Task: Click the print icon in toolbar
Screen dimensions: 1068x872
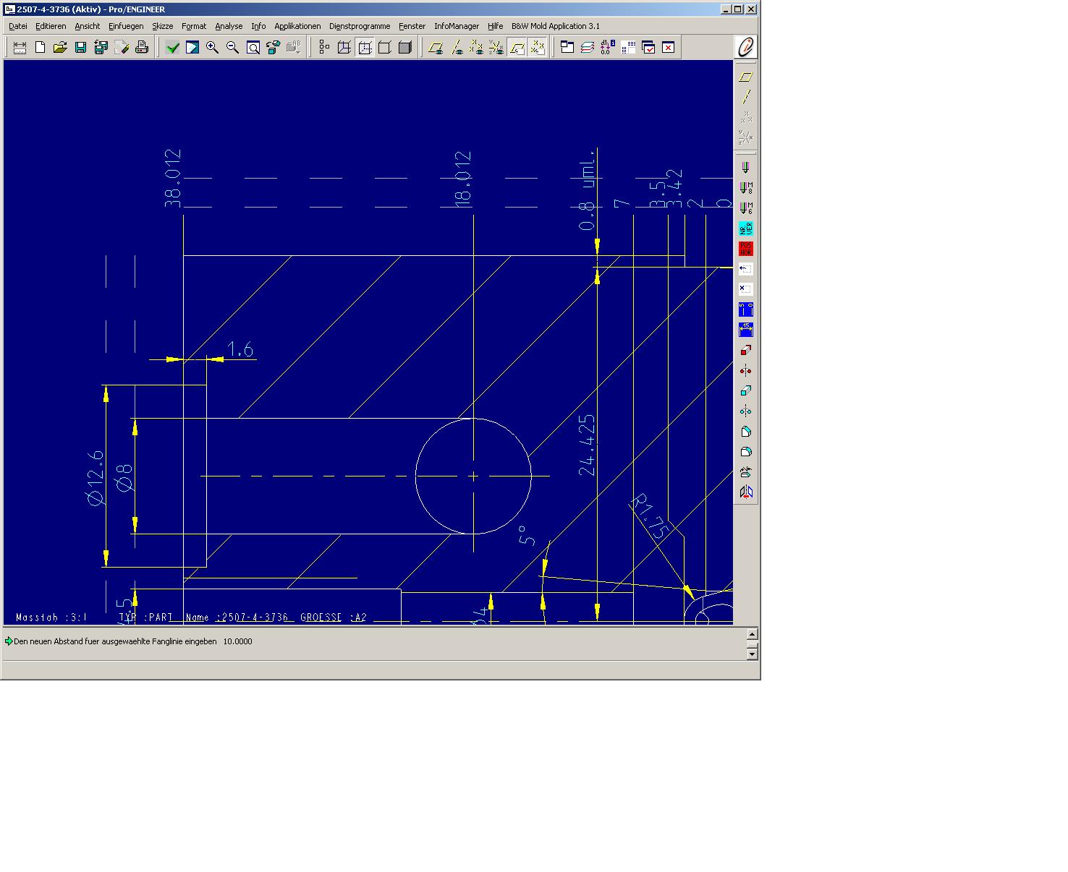Action: [142, 48]
